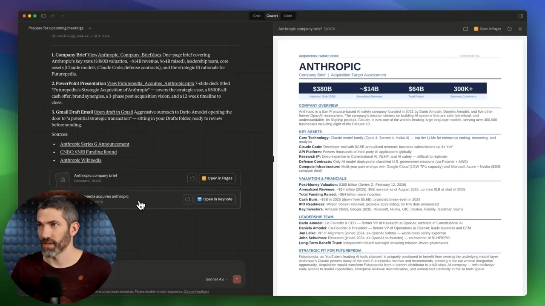This screenshot has height=306, width=545.
Task: Click the $64B total raised figure
Action: pyautogui.click(x=416, y=89)
